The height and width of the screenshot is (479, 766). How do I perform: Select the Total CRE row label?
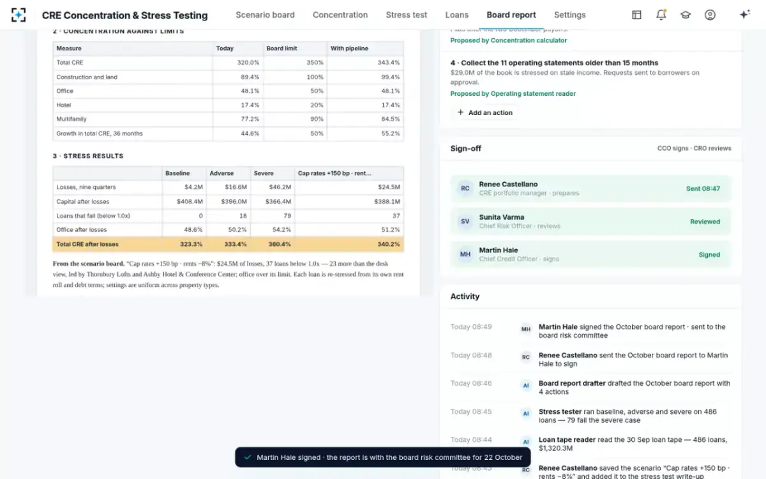(70, 63)
